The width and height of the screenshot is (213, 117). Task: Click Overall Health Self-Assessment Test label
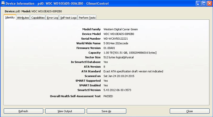tap(75, 96)
